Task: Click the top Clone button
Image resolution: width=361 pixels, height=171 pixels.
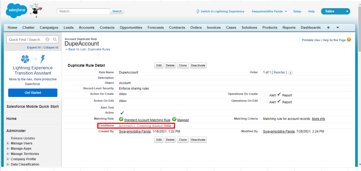Action: click(x=183, y=65)
